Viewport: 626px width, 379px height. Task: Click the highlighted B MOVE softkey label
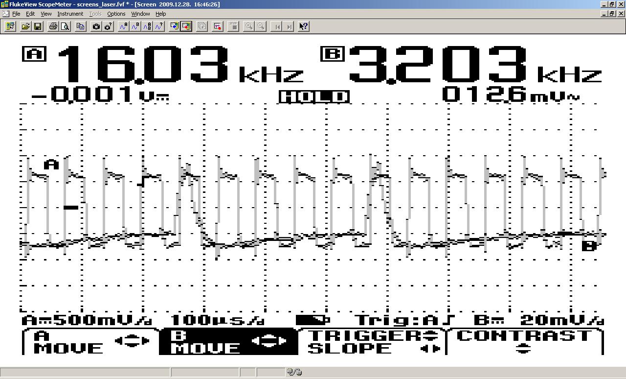pyautogui.click(x=228, y=342)
